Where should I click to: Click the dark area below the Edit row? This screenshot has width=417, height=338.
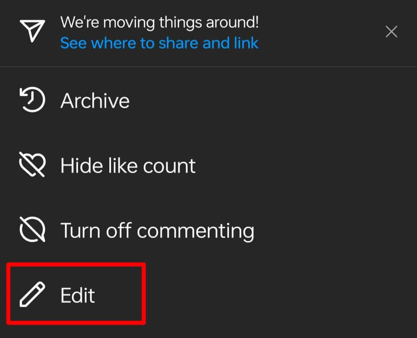tap(208, 331)
